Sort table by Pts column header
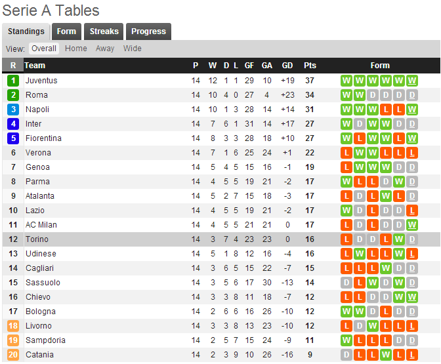 (310, 66)
